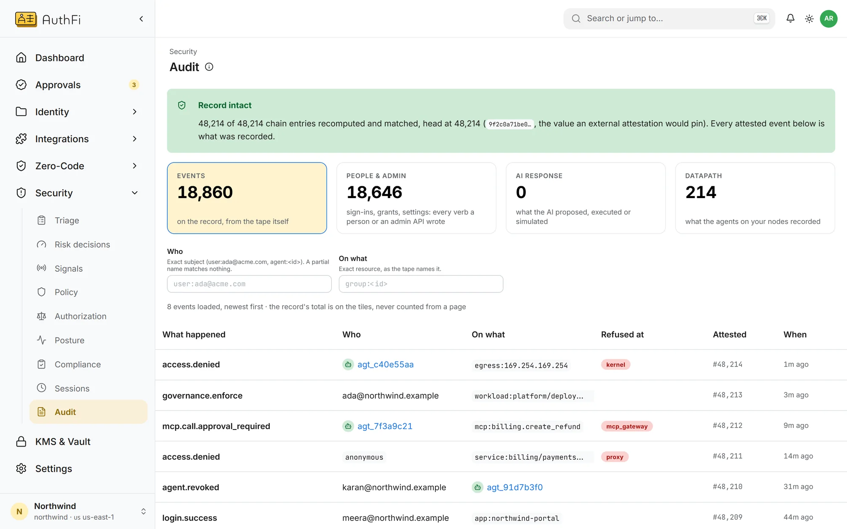Click the KMS & Vault lock icon
Screen dimensions: 847x529
click(x=21, y=441)
